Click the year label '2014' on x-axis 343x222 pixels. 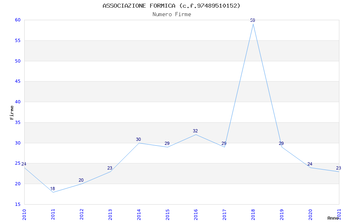coord(139,215)
